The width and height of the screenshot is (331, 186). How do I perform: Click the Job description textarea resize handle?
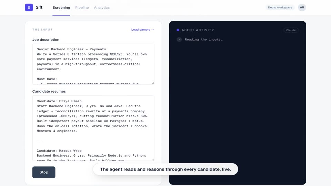click(153, 83)
